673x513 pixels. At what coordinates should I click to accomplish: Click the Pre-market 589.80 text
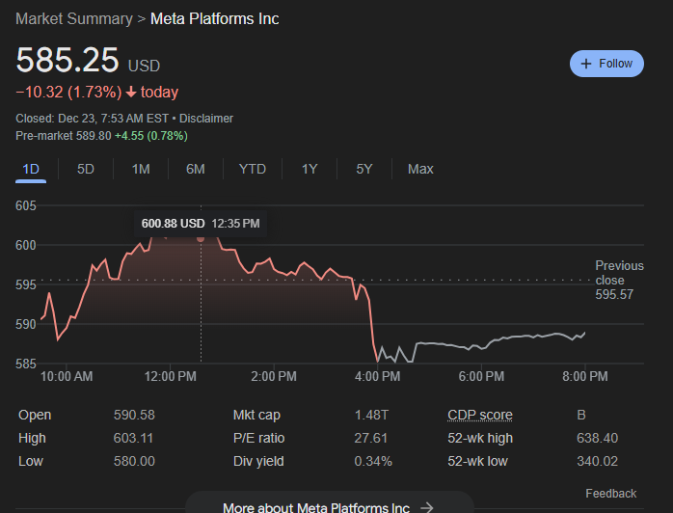[64, 136]
